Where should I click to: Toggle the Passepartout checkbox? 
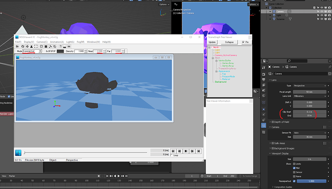coord(294,181)
